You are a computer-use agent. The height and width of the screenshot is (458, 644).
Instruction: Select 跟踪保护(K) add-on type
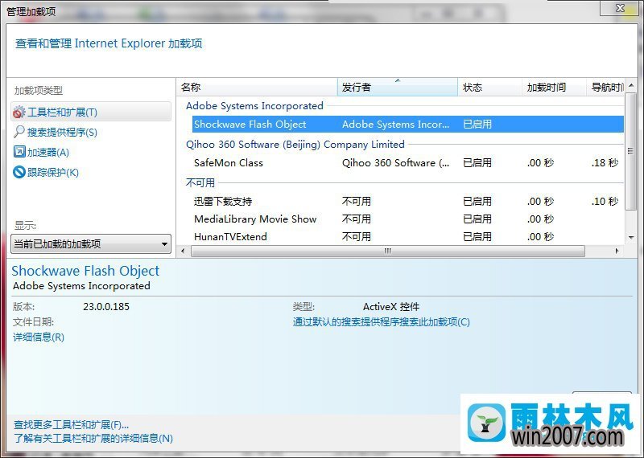[x=53, y=172]
